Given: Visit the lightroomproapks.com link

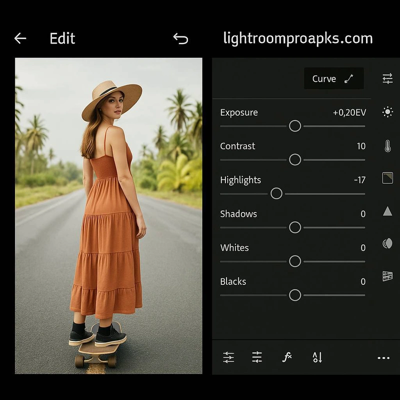Looking at the screenshot, I should click(298, 38).
